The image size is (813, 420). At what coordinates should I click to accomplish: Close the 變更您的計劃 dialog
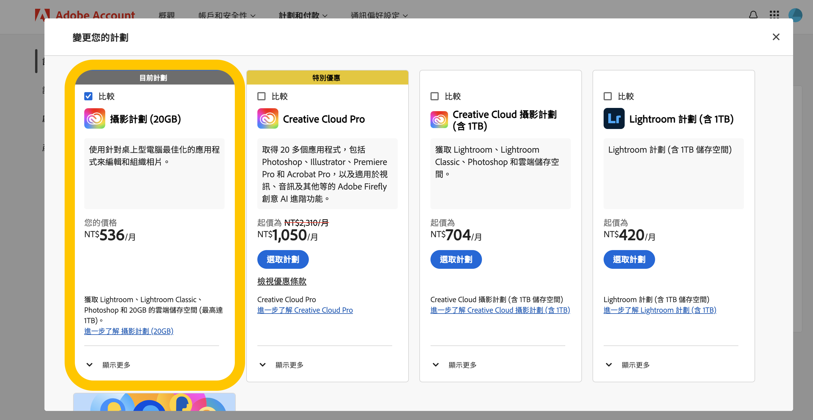click(776, 37)
